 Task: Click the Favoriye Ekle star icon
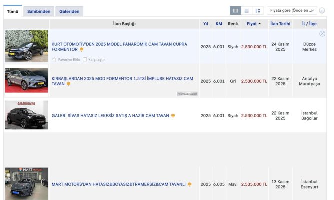(54, 59)
